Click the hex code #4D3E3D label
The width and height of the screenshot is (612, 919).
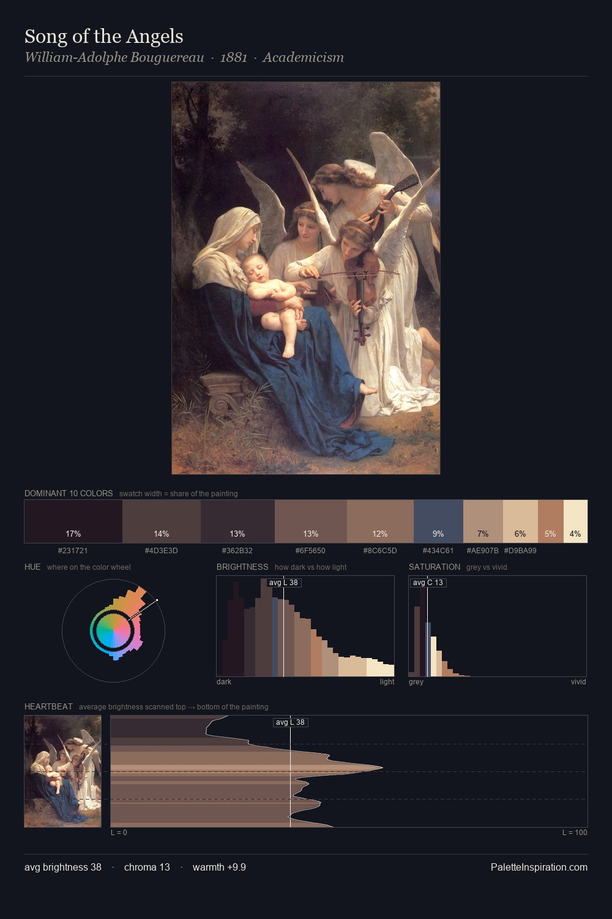point(162,551)
